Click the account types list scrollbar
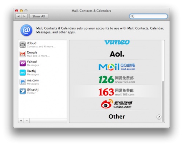 click(163, 101)
